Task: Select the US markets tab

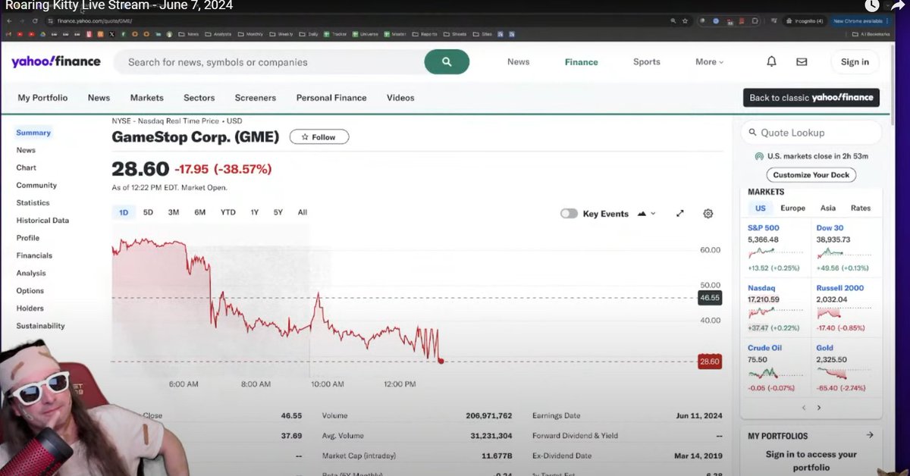Action: coord(760,208)
